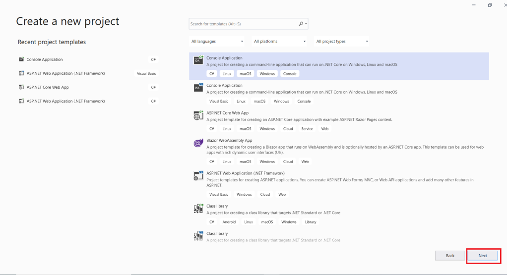Click the C# Console Application template icon
Viewport: 507px width, 275px height.
point(198,60)
